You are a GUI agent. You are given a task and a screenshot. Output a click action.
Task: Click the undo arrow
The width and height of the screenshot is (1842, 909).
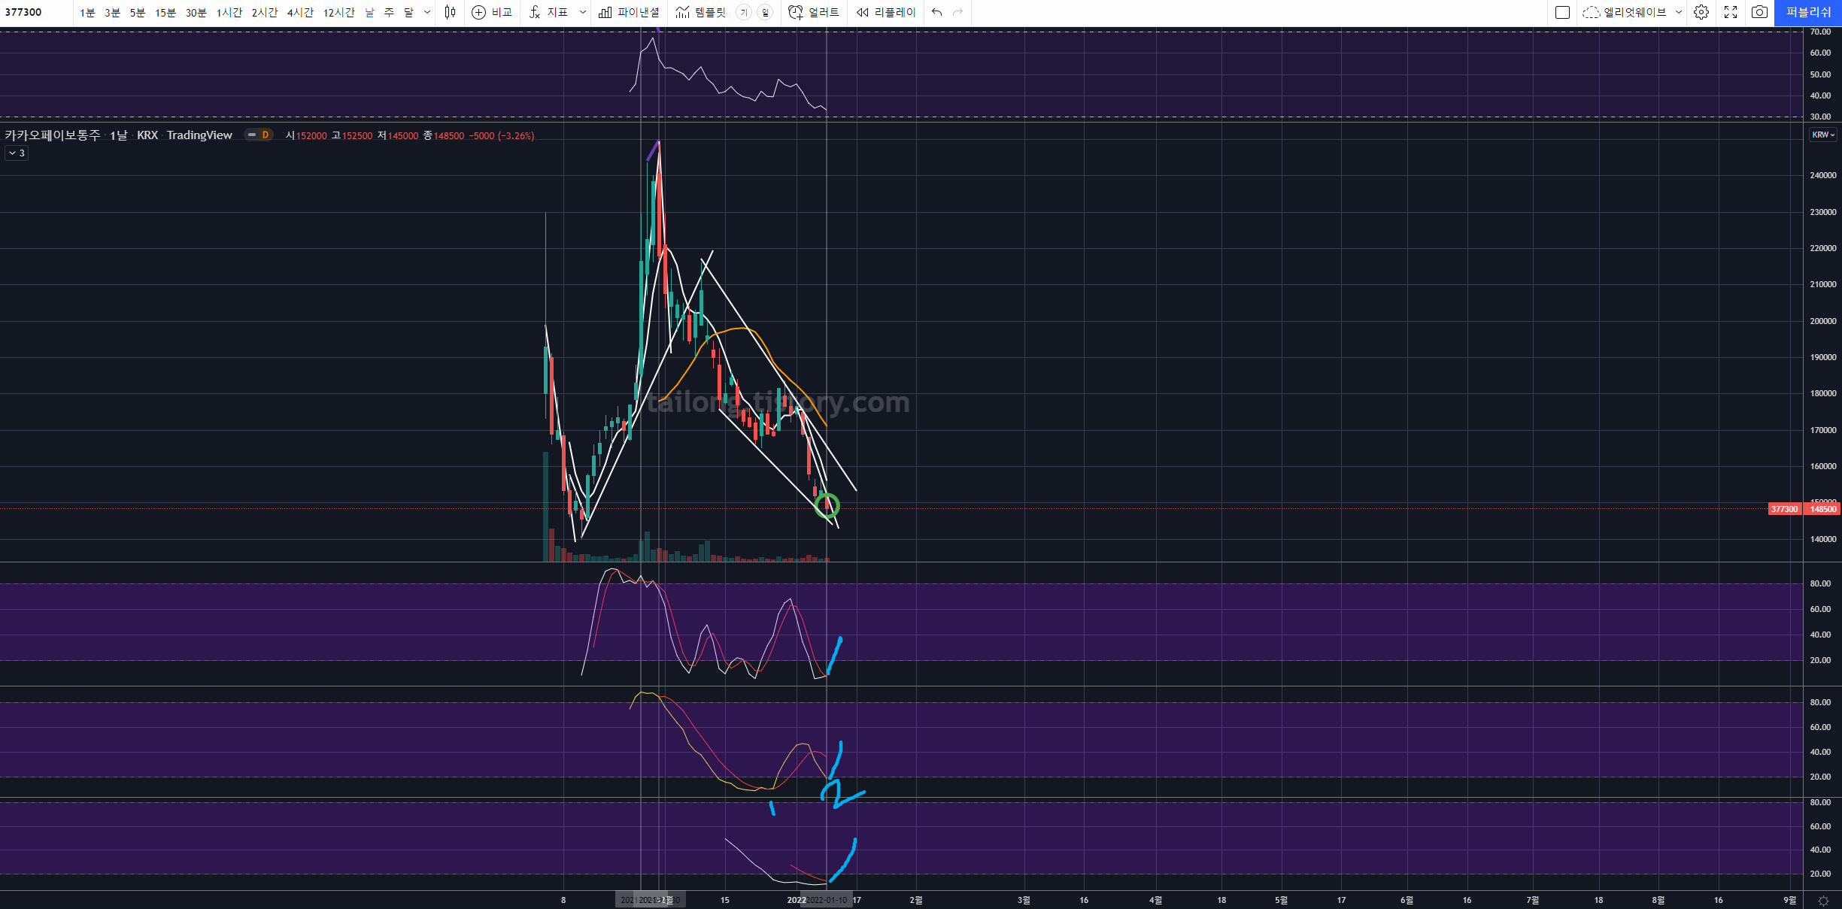click(x=936, y=12)
